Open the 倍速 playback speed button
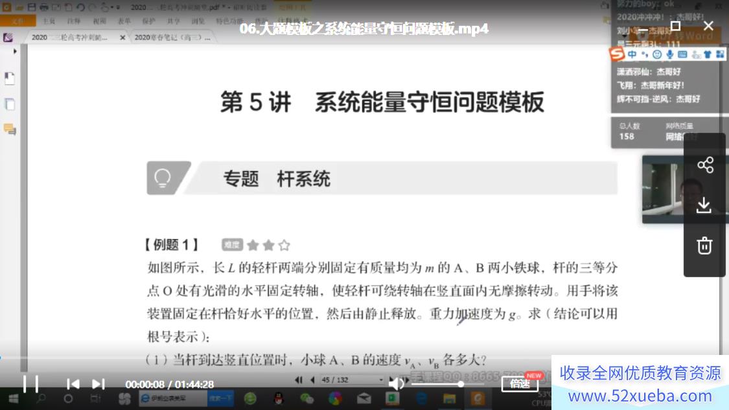The height and width of the screenshot is (410, 729). click(520, 383)
